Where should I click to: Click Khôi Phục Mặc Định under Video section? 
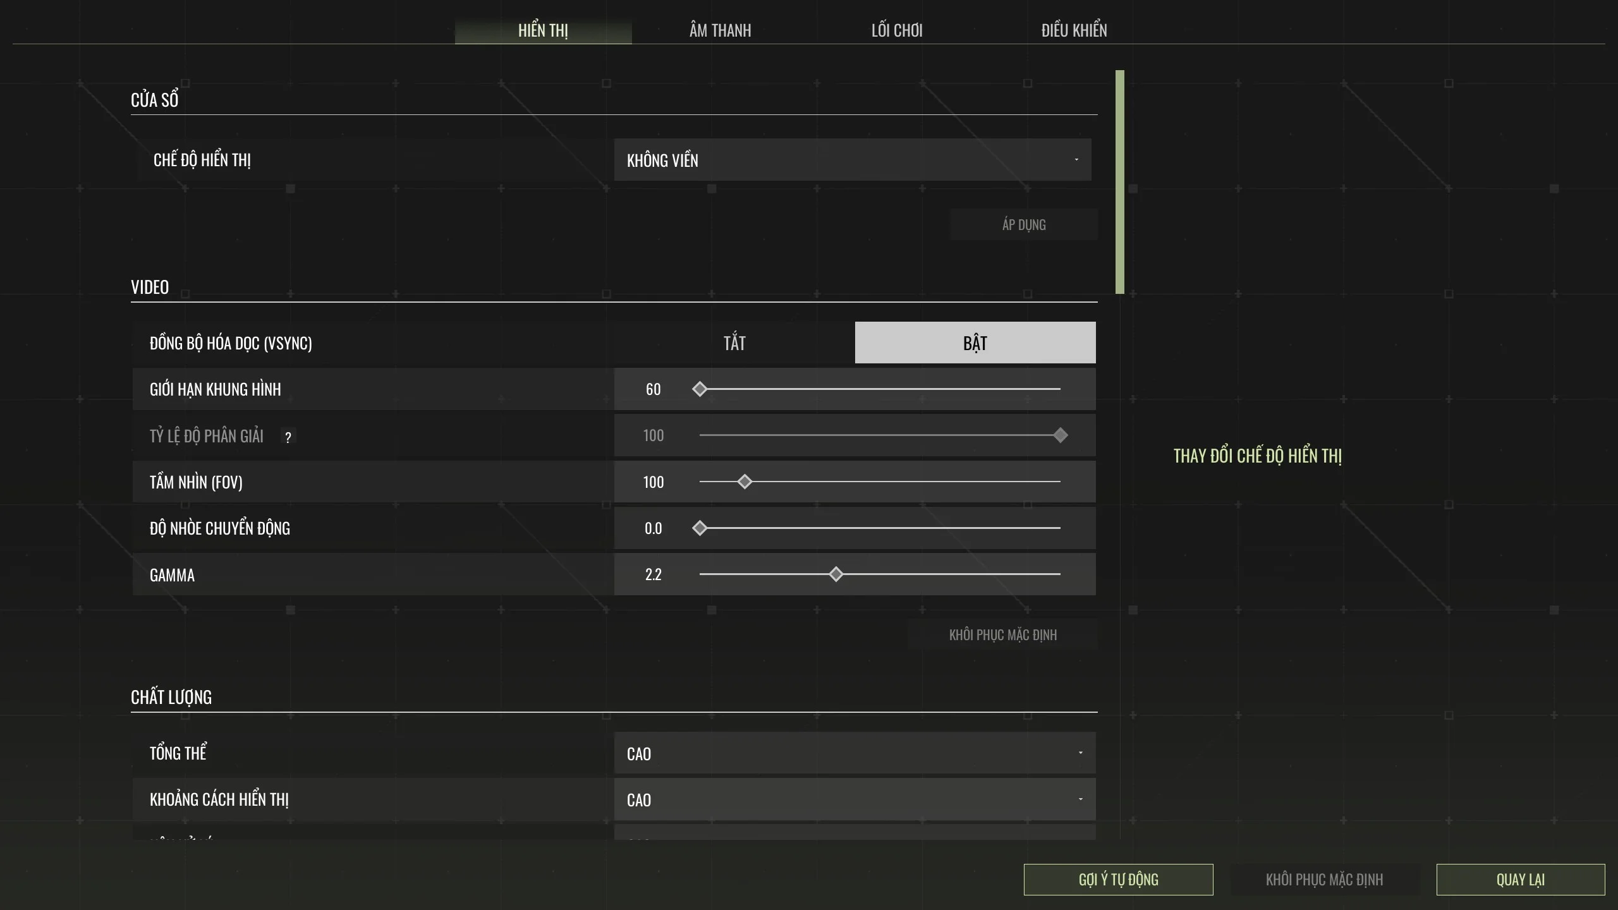click(x=1003, y=634)
